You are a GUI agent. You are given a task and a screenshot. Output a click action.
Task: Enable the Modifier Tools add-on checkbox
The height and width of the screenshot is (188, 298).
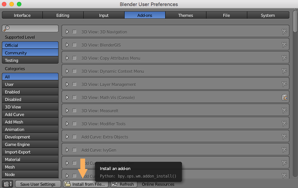click(74, 123)
